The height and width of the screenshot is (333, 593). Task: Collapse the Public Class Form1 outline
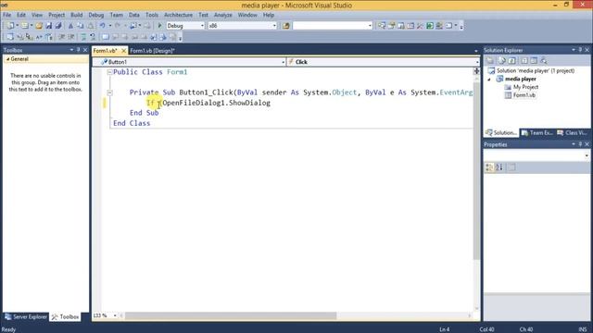click(109, 72)
